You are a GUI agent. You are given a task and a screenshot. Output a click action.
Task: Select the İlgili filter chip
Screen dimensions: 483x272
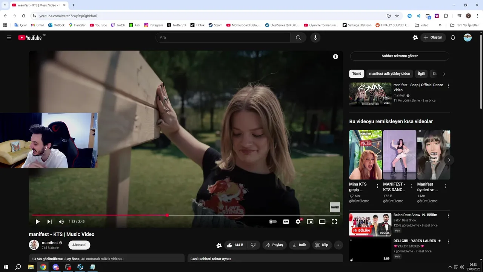(x=421, y=74)
